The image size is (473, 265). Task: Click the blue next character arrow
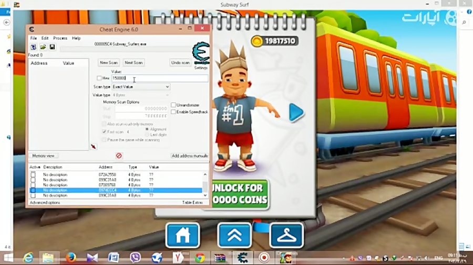[x=296, y=113]
